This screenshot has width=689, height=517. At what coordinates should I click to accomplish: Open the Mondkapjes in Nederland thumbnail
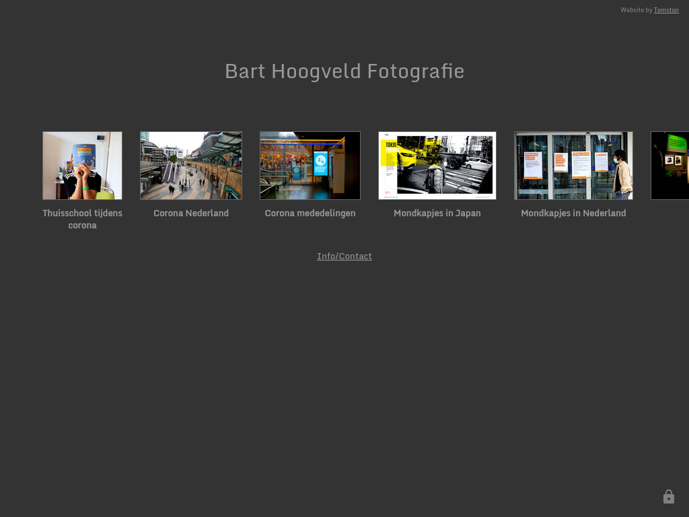(x=573, y=166)
